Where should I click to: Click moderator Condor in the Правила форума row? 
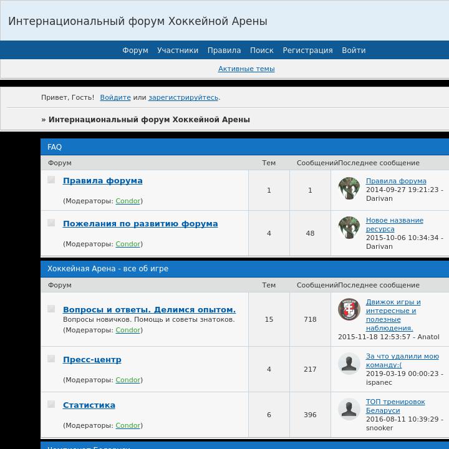click(128, 201)
